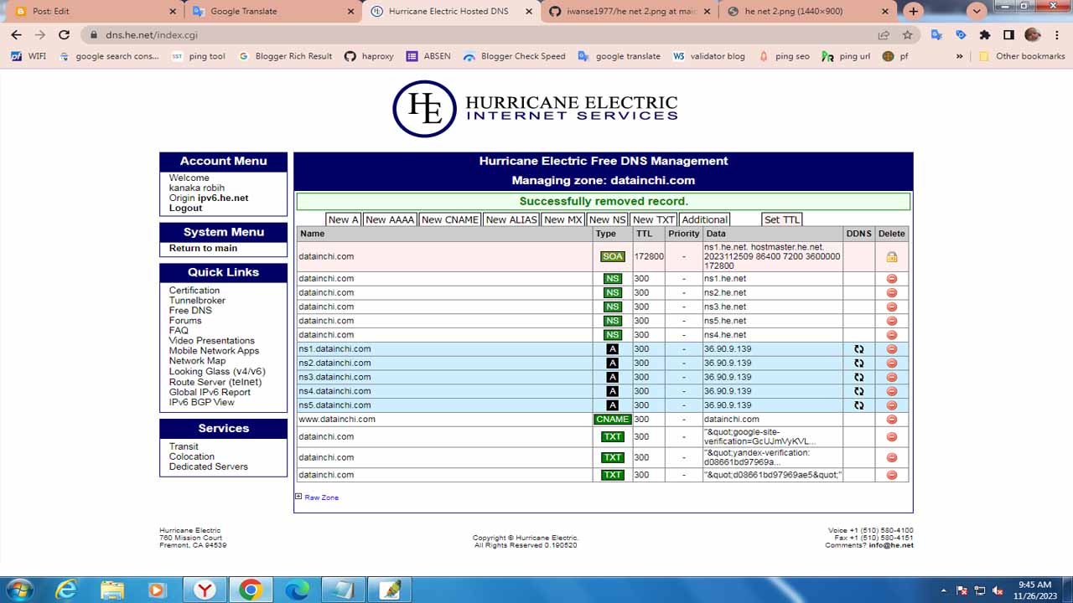Image resolution: width=1073 pixels, height=603 pixels.
Task: Open Internet Explorer from taskbar
Action: click(x=66, y=590)
